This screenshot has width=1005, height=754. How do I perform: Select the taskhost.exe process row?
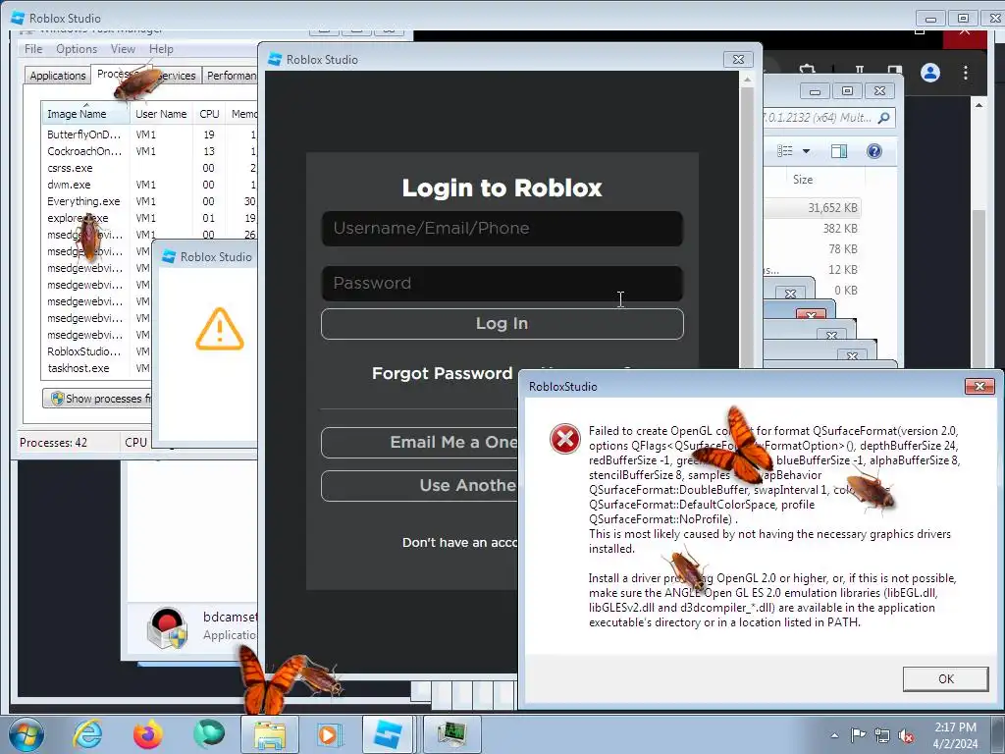click(97, 368)
